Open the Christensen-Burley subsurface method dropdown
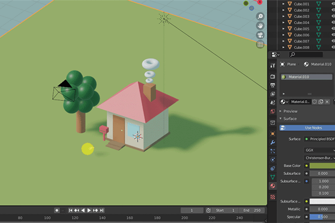 [319, 158]
